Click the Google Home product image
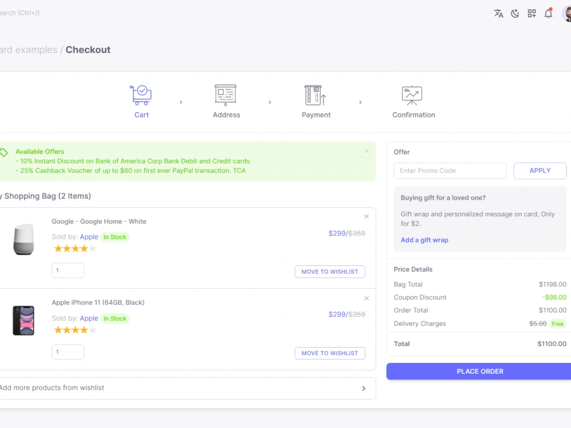The width and height of the screenshot is (571, 428). pos(23,240)
